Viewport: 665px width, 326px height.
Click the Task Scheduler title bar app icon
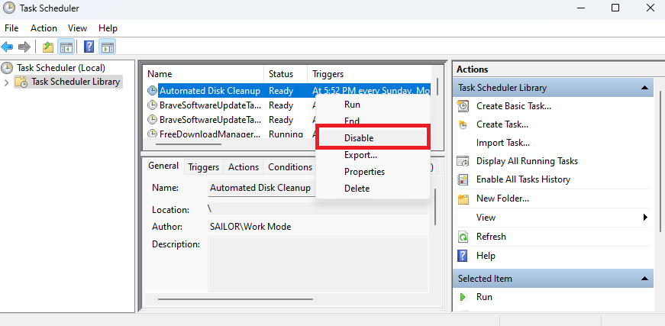(9, 8)
